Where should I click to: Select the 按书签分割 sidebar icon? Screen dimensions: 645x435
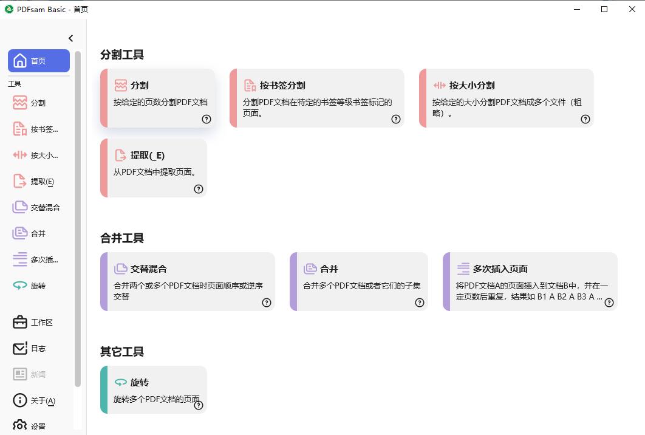pyautogui.click(x=20, y=129)
